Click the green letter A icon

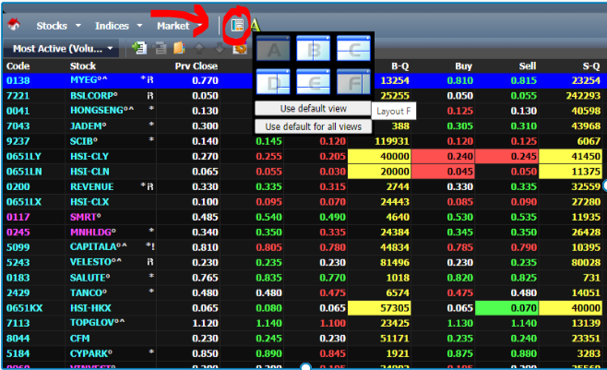tap(254, 26)
